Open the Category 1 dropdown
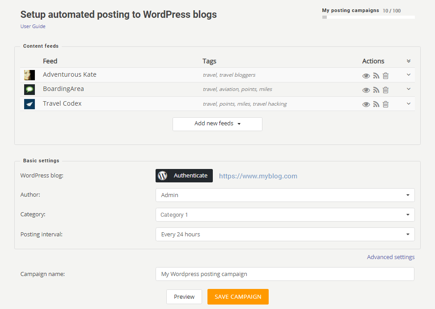The height and width of the screenshot is (309, 435). 285,214
